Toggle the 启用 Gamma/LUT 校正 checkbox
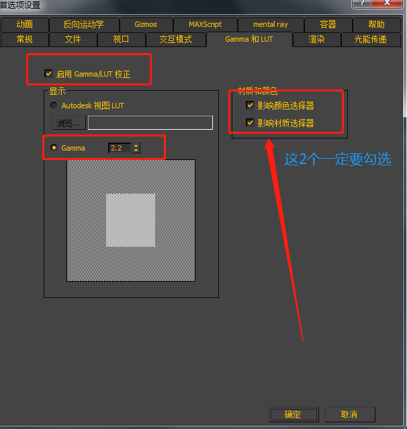407x429 pixels. (48, 73)
